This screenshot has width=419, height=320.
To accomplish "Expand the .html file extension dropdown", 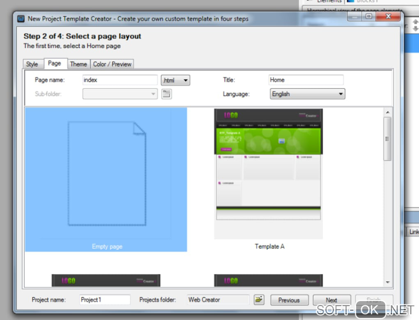I will tap(175, 80).
